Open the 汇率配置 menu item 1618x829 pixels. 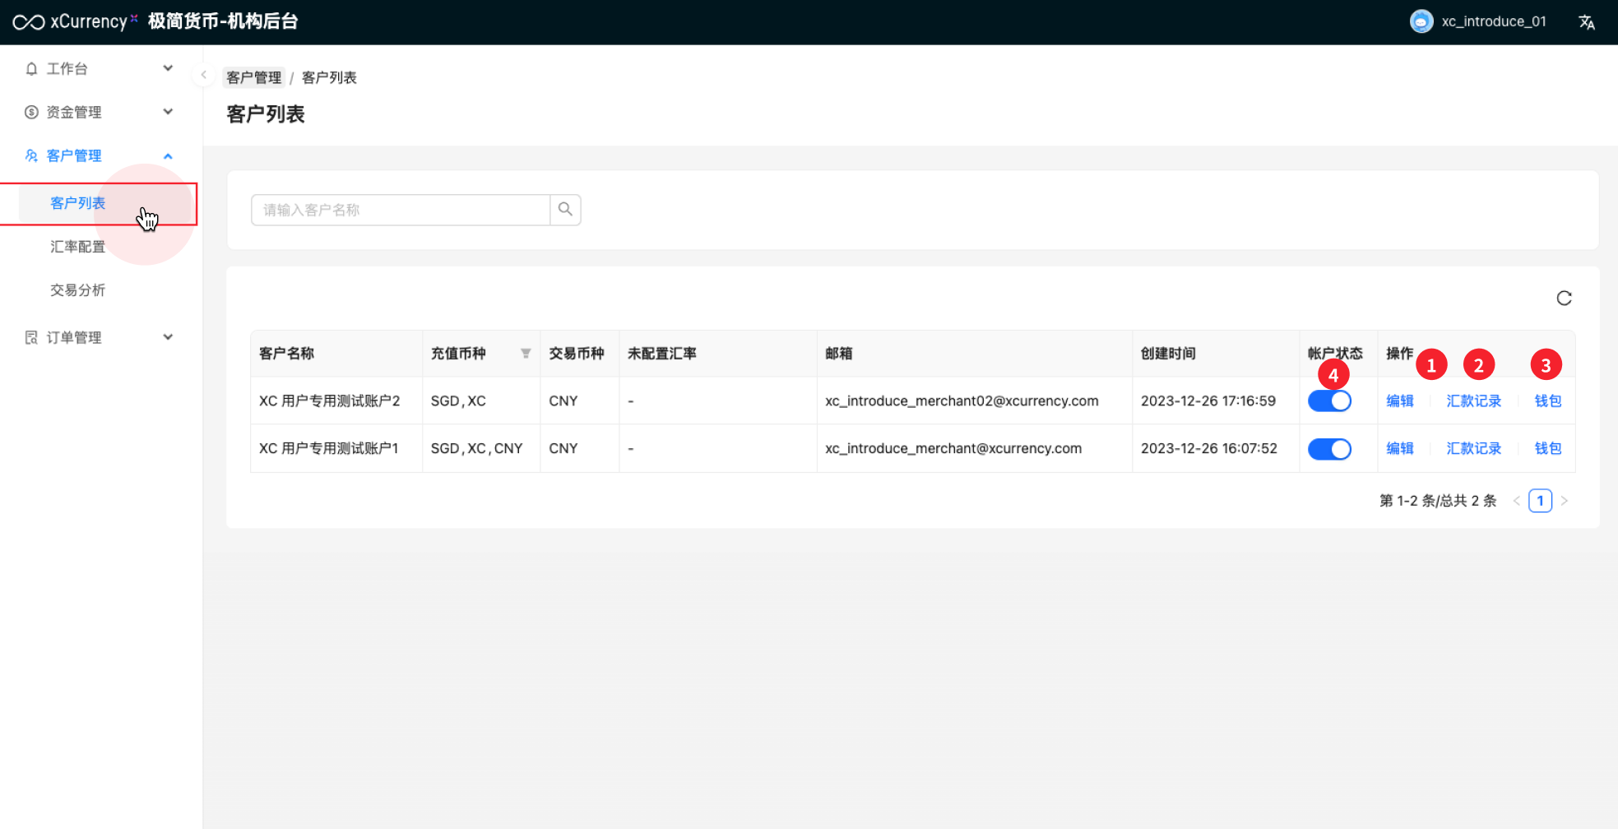77,247
